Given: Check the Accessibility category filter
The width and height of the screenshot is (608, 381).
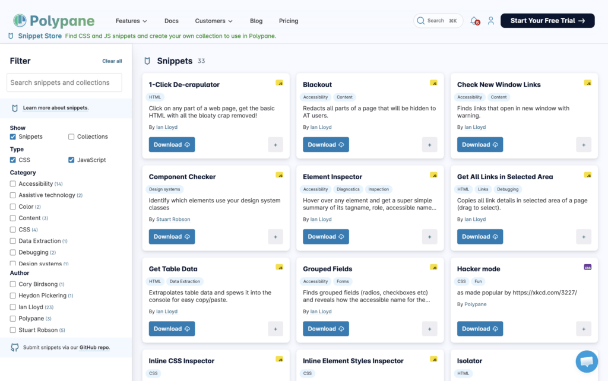Looking at the screenshot, I should (13, 184).
